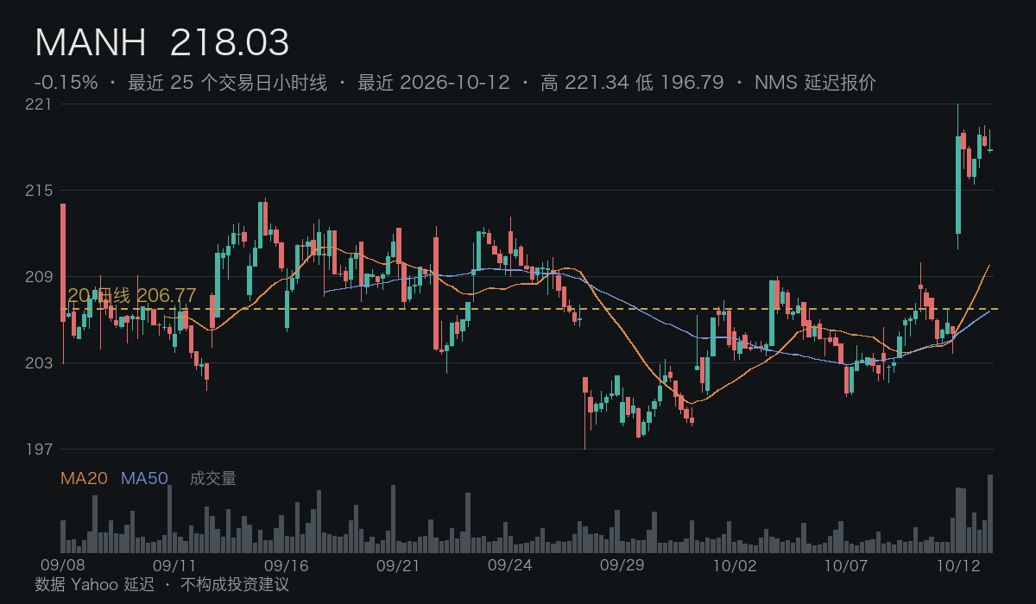The width and height of the screenshot is (1036, 604).
Task: Click the 203 price axis label
Action: click(39, 363)
